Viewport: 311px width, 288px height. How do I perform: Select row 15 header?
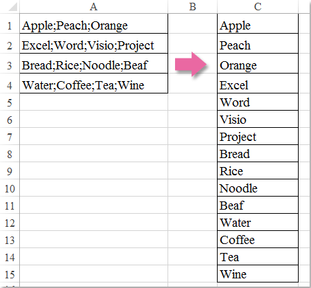pos(10,274)
